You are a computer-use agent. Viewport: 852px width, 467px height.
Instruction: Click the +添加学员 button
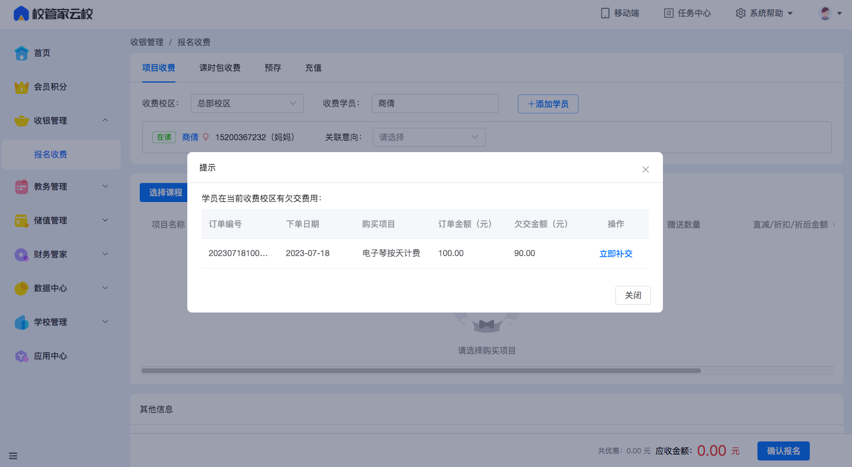pyautogui.click(x=548, y=104)
